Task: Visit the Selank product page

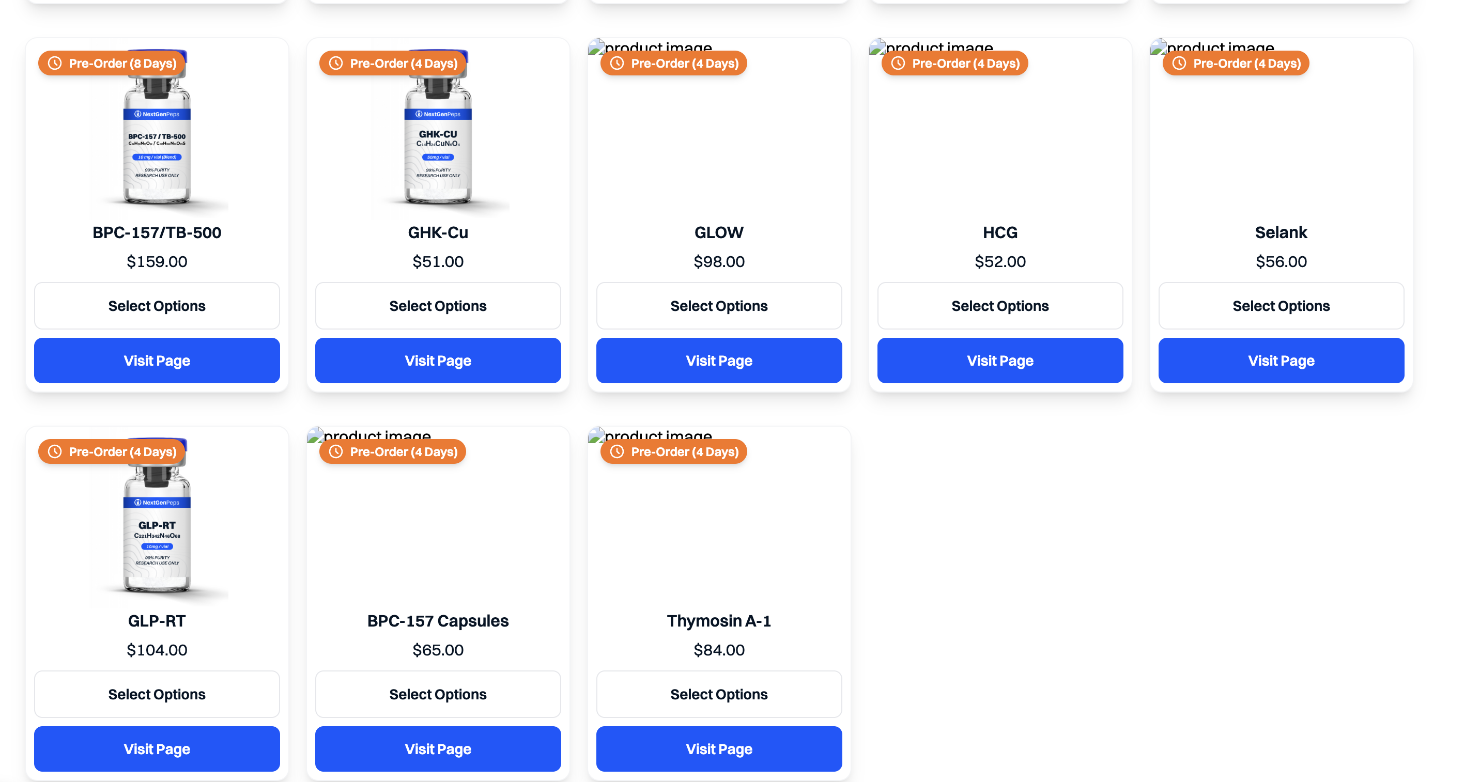Action: 1281,361
